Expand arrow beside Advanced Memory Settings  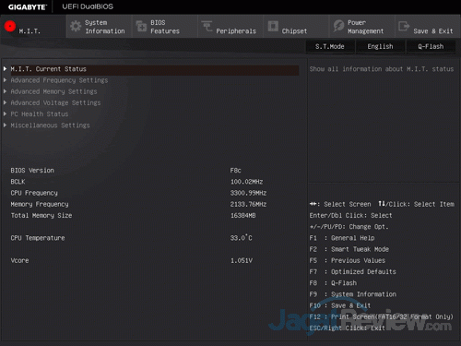5,91
